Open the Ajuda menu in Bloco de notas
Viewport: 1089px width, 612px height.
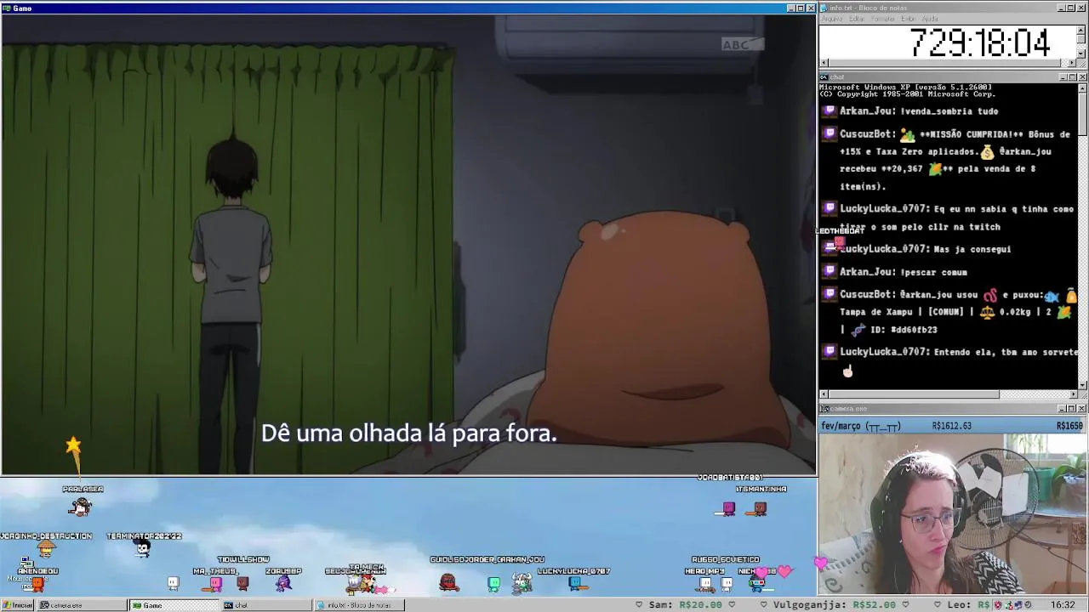tap(931, 19)
